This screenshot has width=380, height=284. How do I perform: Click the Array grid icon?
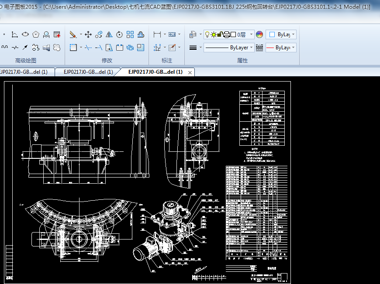pyautogui.click(x=130, y=34)
